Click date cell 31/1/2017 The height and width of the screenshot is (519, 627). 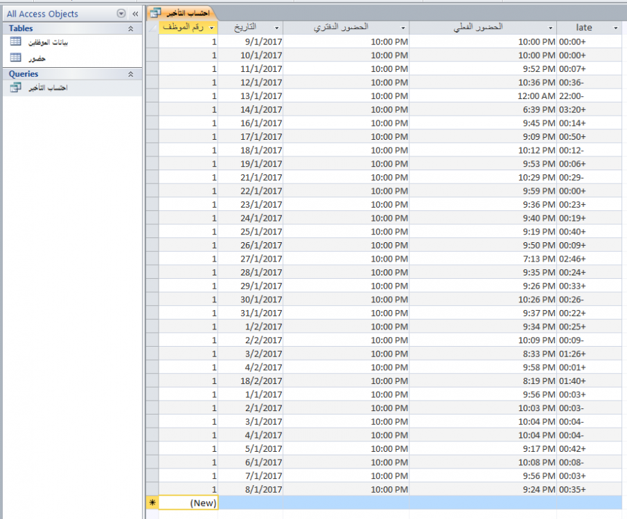tap(251, 313)
